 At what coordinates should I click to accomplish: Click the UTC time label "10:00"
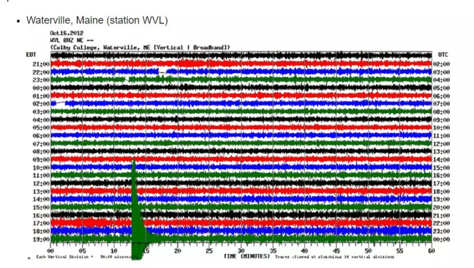[441, 128]
